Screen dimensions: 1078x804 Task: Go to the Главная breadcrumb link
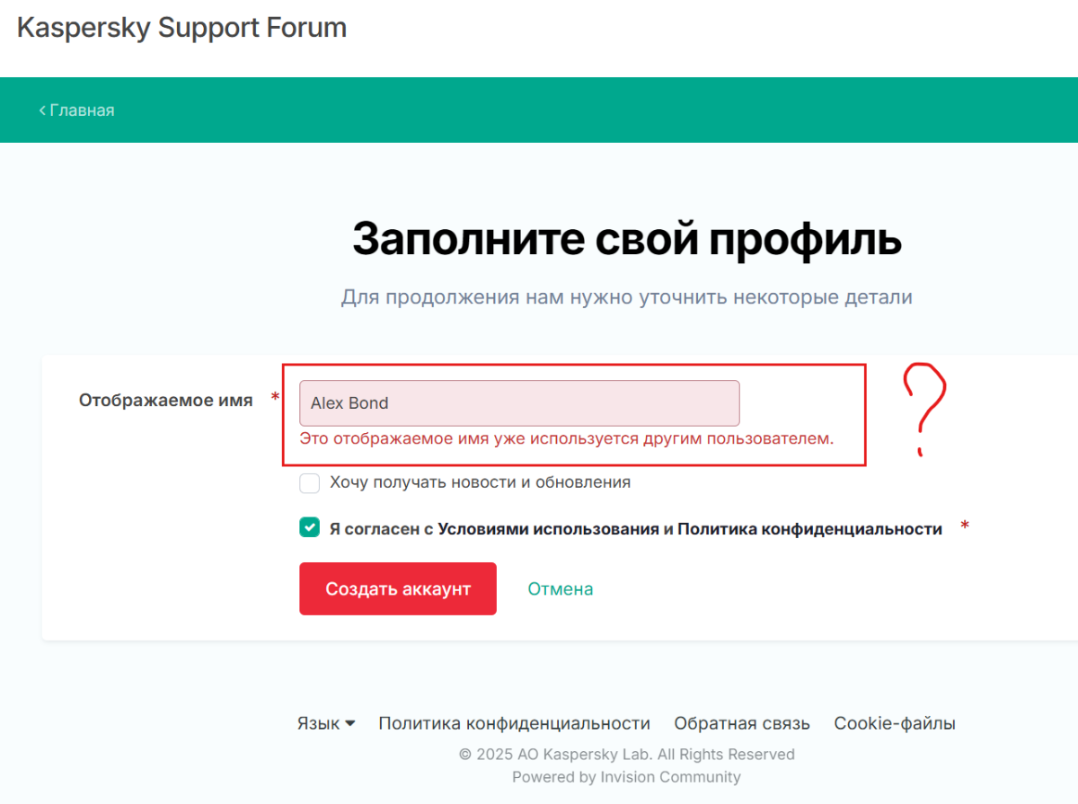(x=82, y=110)
